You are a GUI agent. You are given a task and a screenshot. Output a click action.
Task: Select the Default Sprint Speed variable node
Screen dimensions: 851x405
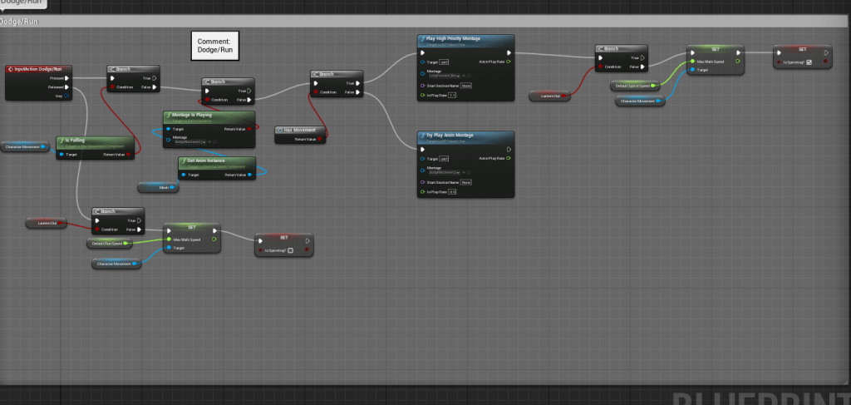pyautogui.click(x=633, y=86)
